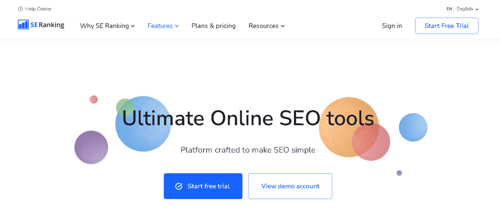Expand the Why SE Ranking menu
The image size is (500, 220).
click(x=107, y=26)
